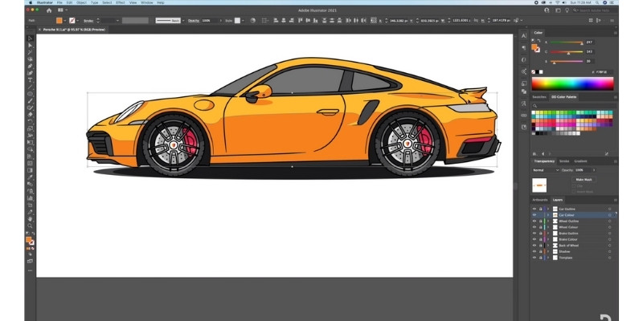Image resolution: width=643 pixels, height=321 pixels.
Task: Click the Make Mask button
Action: (x=584, y=180)
